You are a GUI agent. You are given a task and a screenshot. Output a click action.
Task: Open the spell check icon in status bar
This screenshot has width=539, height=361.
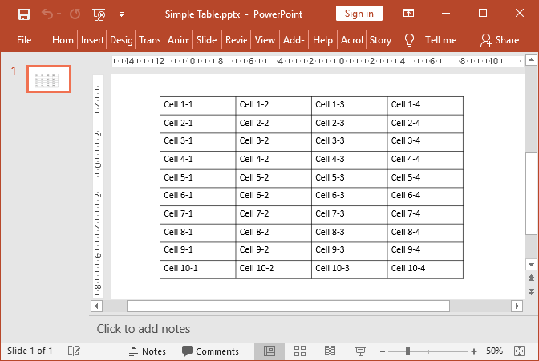pos(74,351)
